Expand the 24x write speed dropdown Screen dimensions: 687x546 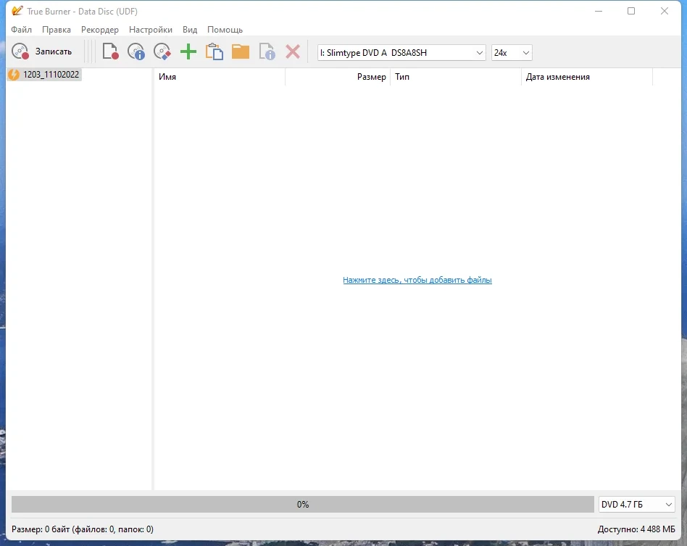(512, 53)
